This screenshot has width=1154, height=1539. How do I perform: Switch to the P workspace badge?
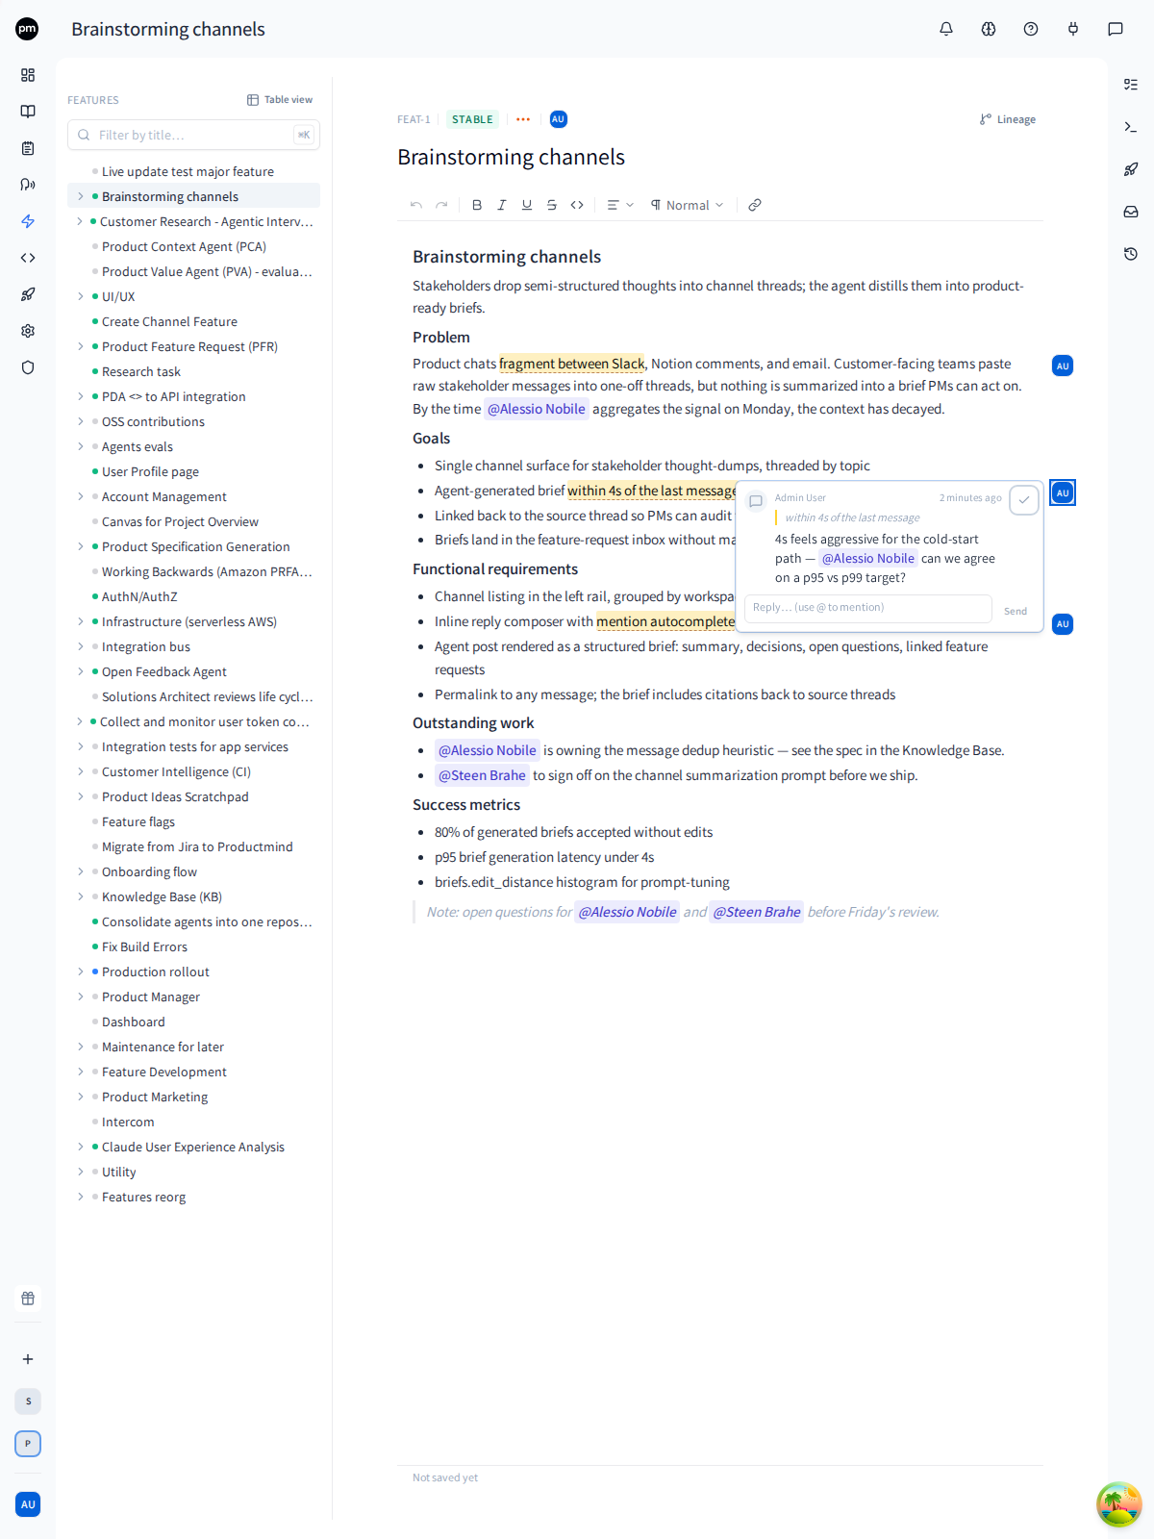coord(28,1444)
